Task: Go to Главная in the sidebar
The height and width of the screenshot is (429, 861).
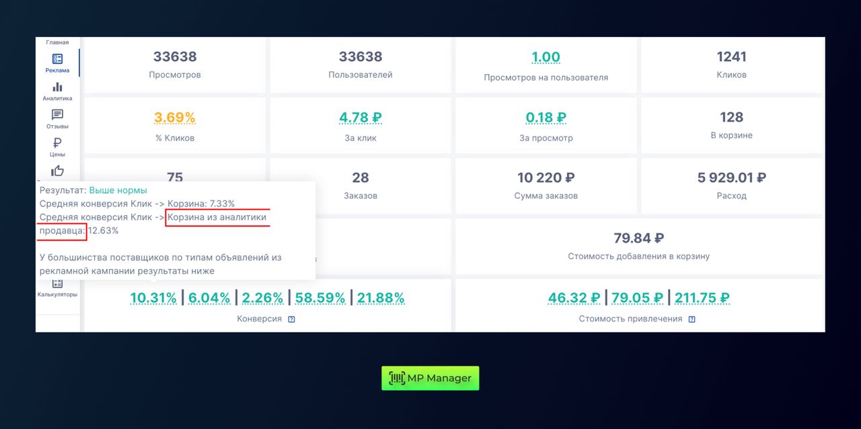Action: click(x=57, y=42)
